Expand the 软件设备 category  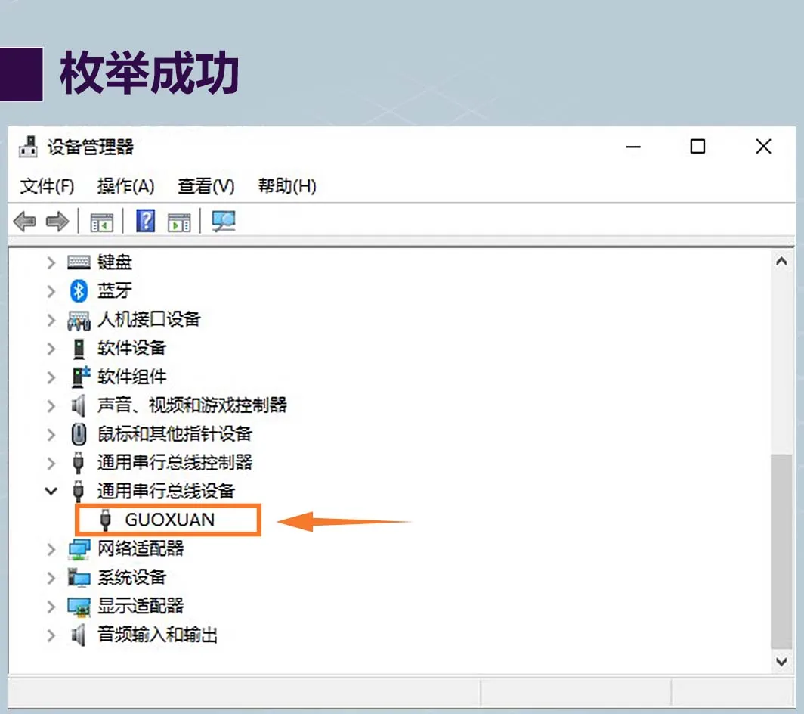[51, 349]
